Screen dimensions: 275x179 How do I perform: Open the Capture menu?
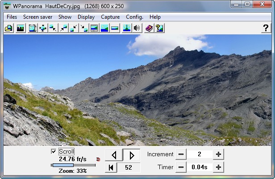point(110,17)
